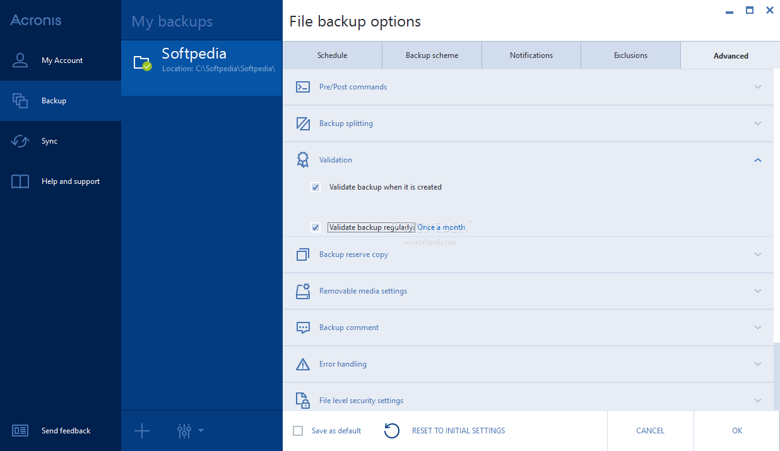Disable the Validate backup regularly checkbox
The image size is (780, 451).
(x=316, y=227)
